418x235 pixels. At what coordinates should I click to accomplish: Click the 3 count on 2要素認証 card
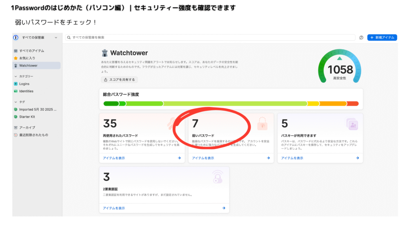coord(107,177)
